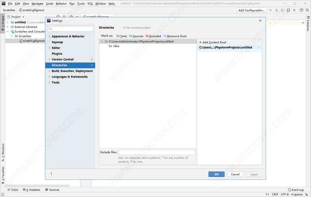Screen dimensions: 311x197
Task: Expand the Editor settings section
Action: [x=49, y=48]
